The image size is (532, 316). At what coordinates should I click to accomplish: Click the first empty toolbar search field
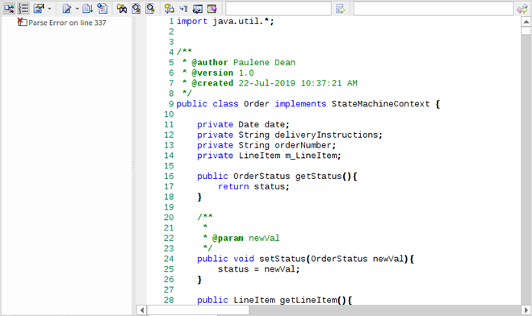[279, 9]
